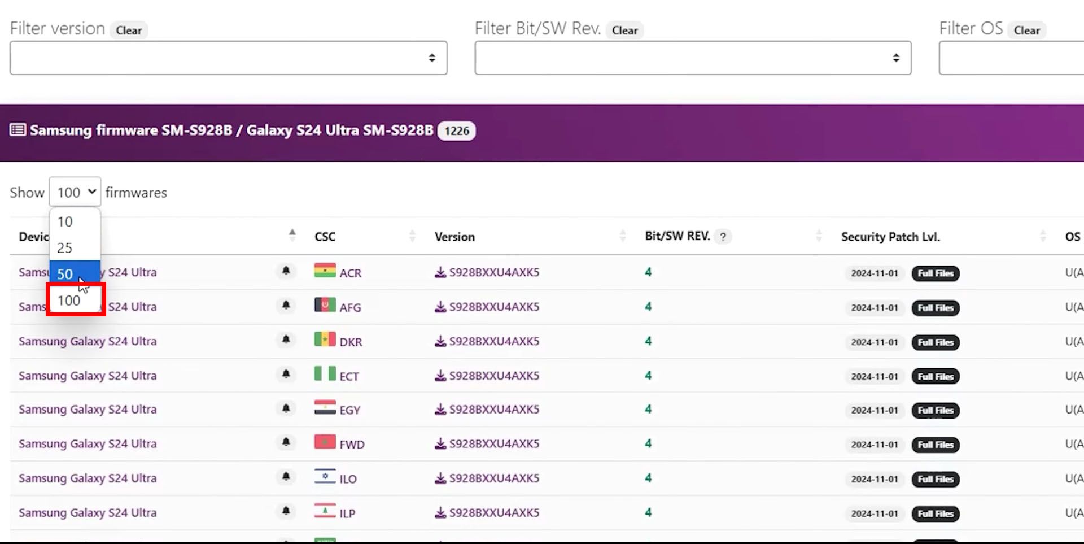The width and height of the screenshot is (1084, 544).
Task: Download S928BXXU4AXK5 firmware for AFG
Action: tap(487, 307)
